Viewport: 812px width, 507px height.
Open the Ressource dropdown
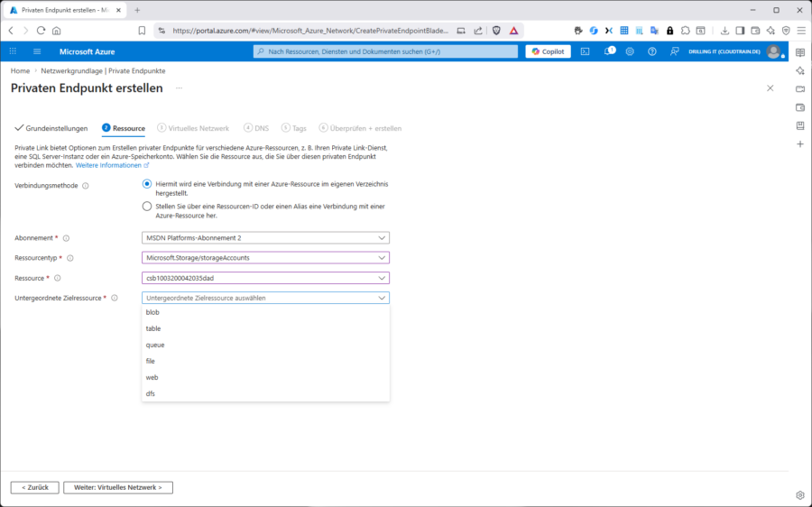(x=265, y=278)
